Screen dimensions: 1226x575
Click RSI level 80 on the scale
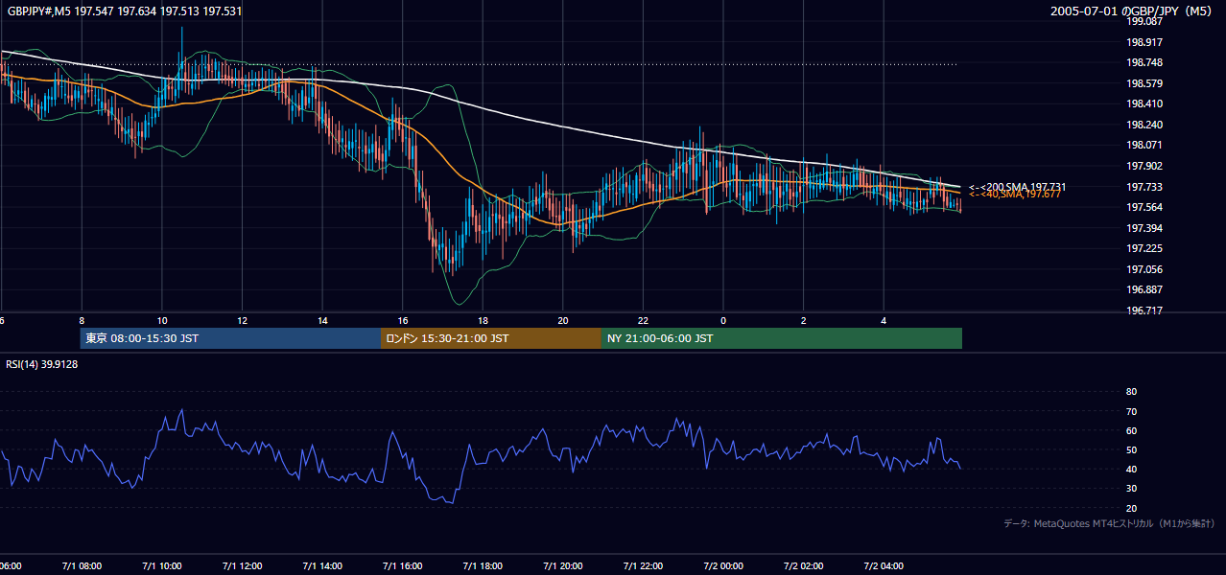click(x=1131, y=392)
